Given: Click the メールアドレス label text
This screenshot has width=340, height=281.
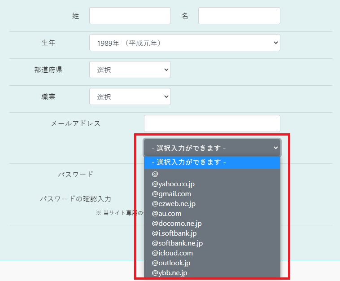Looking at the screenshot, I should [75, 123].
